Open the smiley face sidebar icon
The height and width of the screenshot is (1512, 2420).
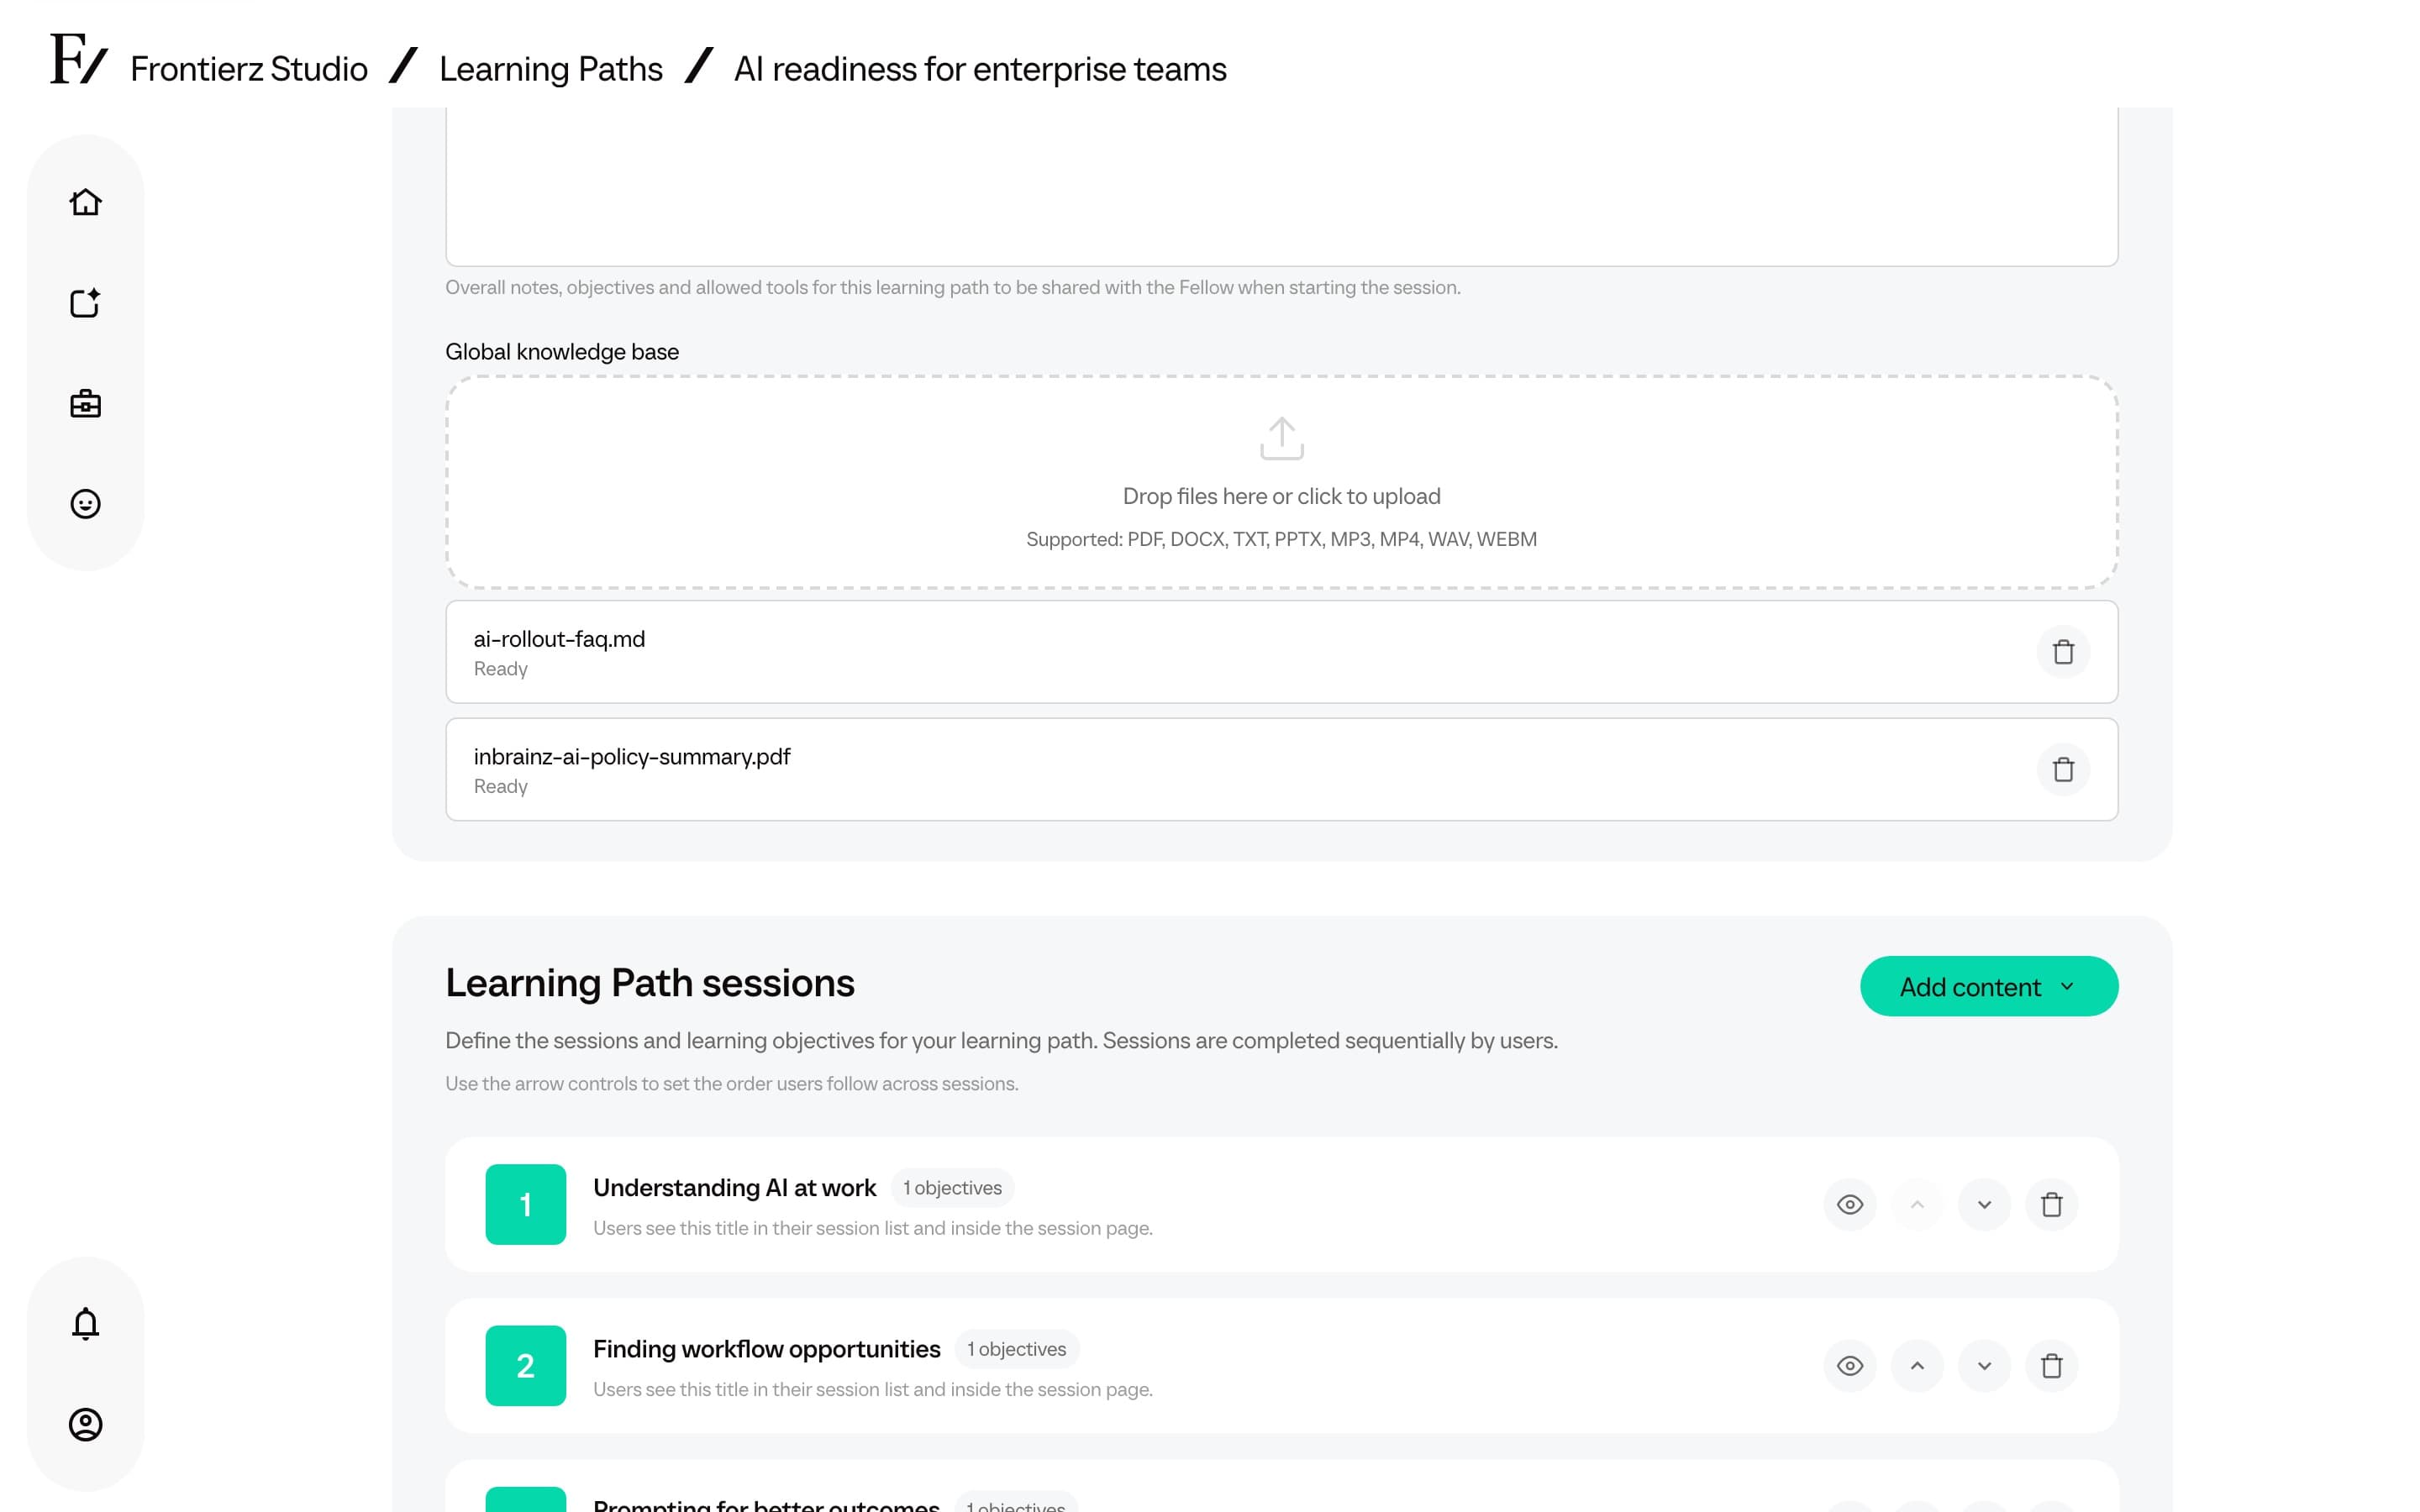(x=85, y=503)
